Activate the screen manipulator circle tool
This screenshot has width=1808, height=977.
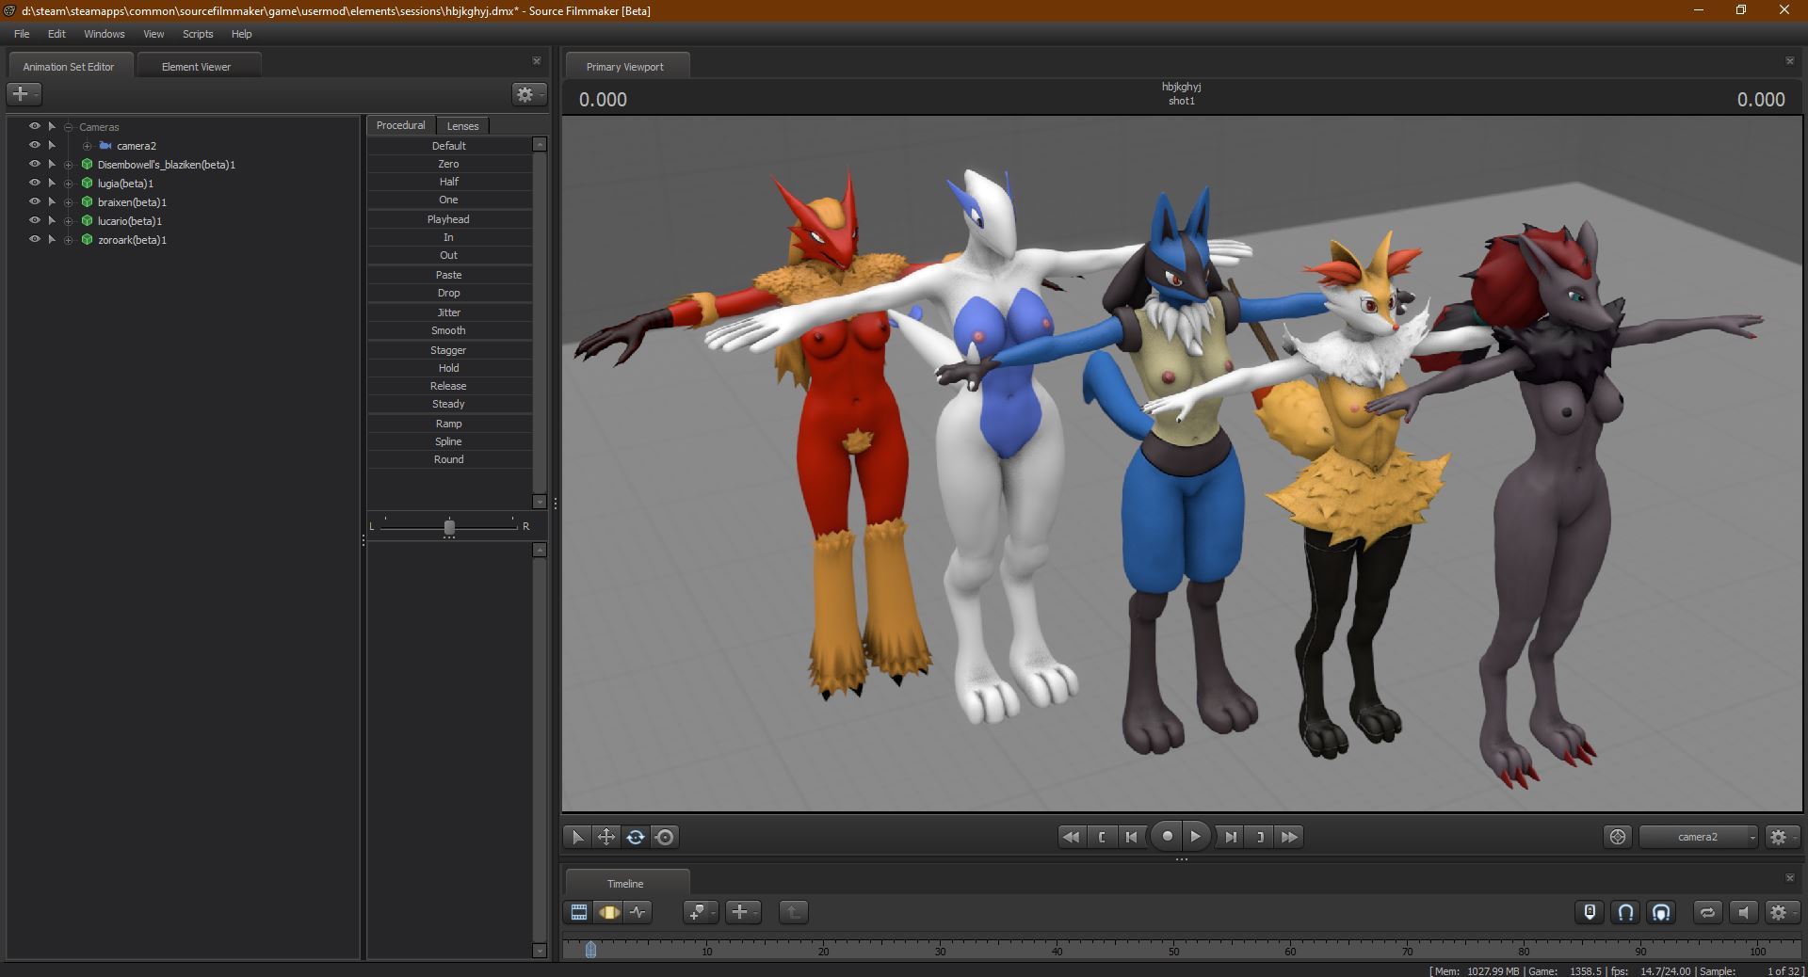(x=665, y=837)
